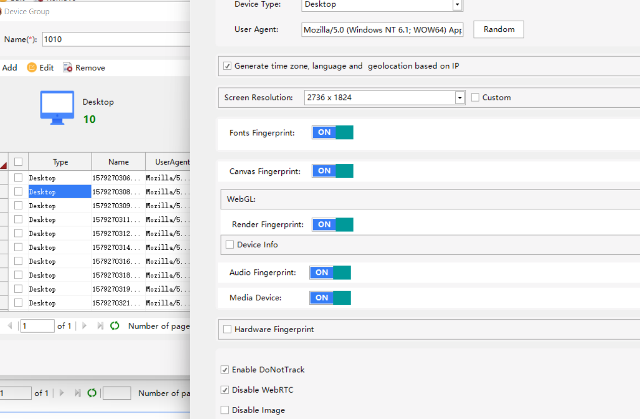The width and height of the screenshot is (640, 419).
Task: Turn off the Canvas Fingerprint switch
Action: 332,171
